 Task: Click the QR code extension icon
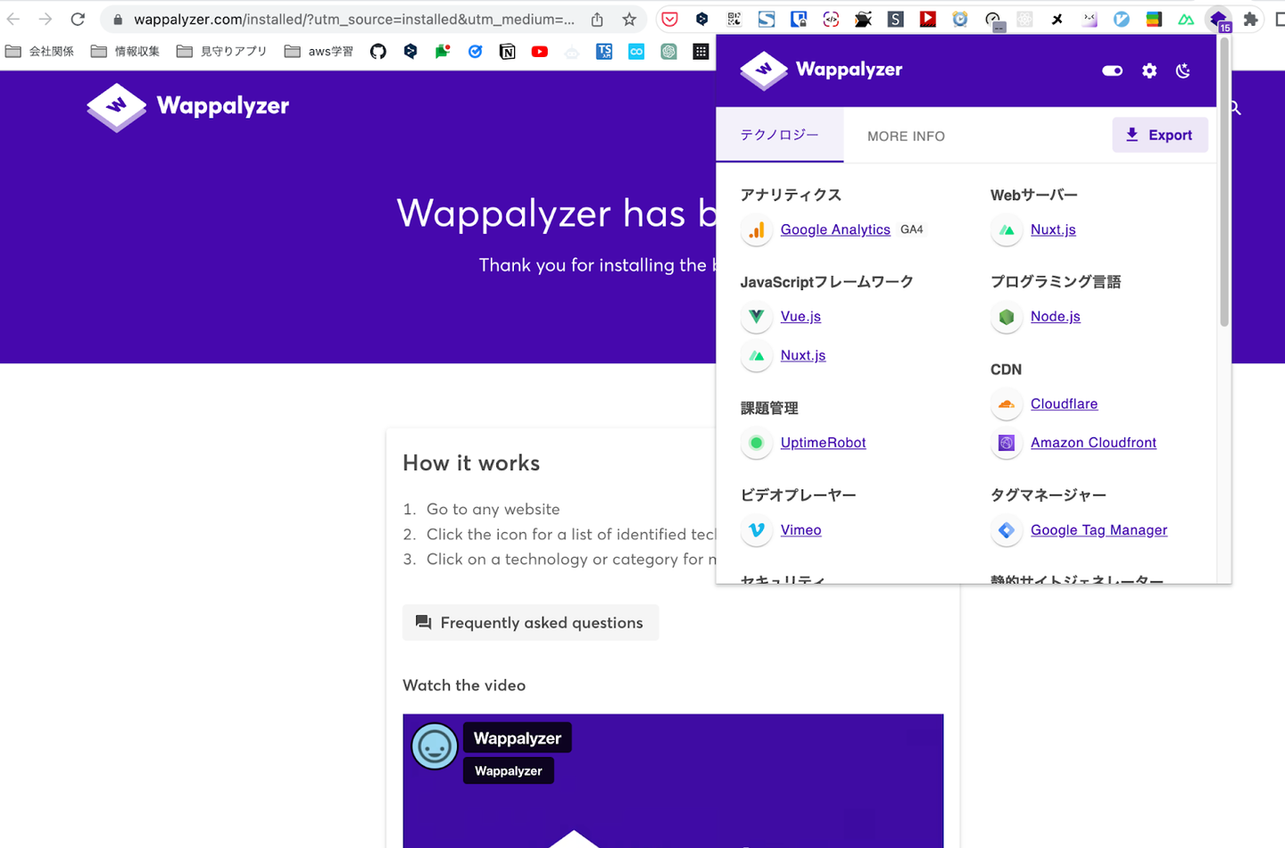coord(734,19)
